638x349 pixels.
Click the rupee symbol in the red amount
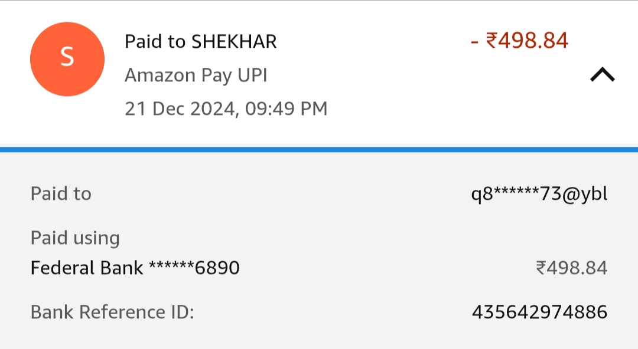coord(491,41)
